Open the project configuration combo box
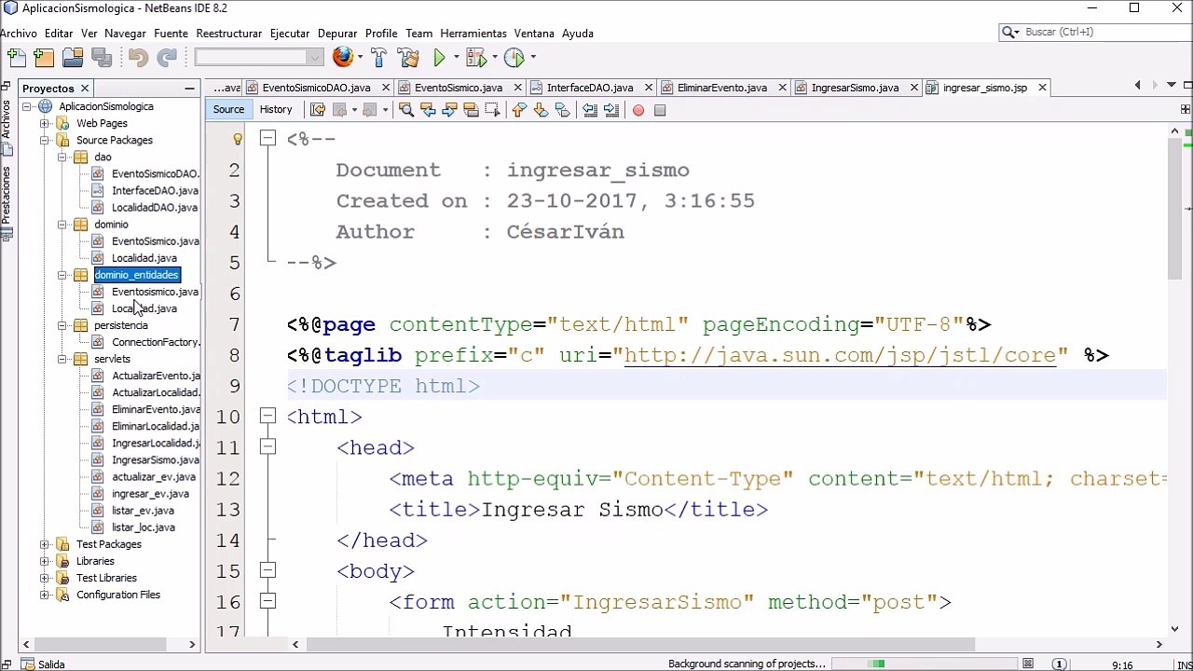 [x=259, y=58]
